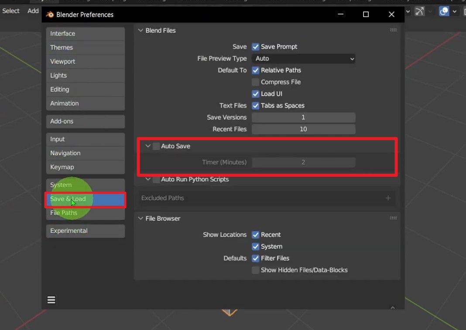Collapse the Blend Files section
This screenshot has height=330, width=466.
coord(140,30)
